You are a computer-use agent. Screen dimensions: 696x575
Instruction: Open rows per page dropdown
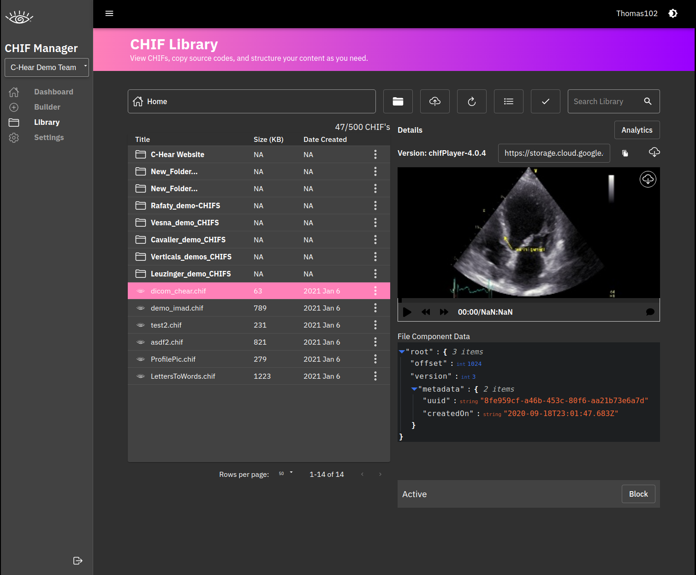tap(286, 474)
